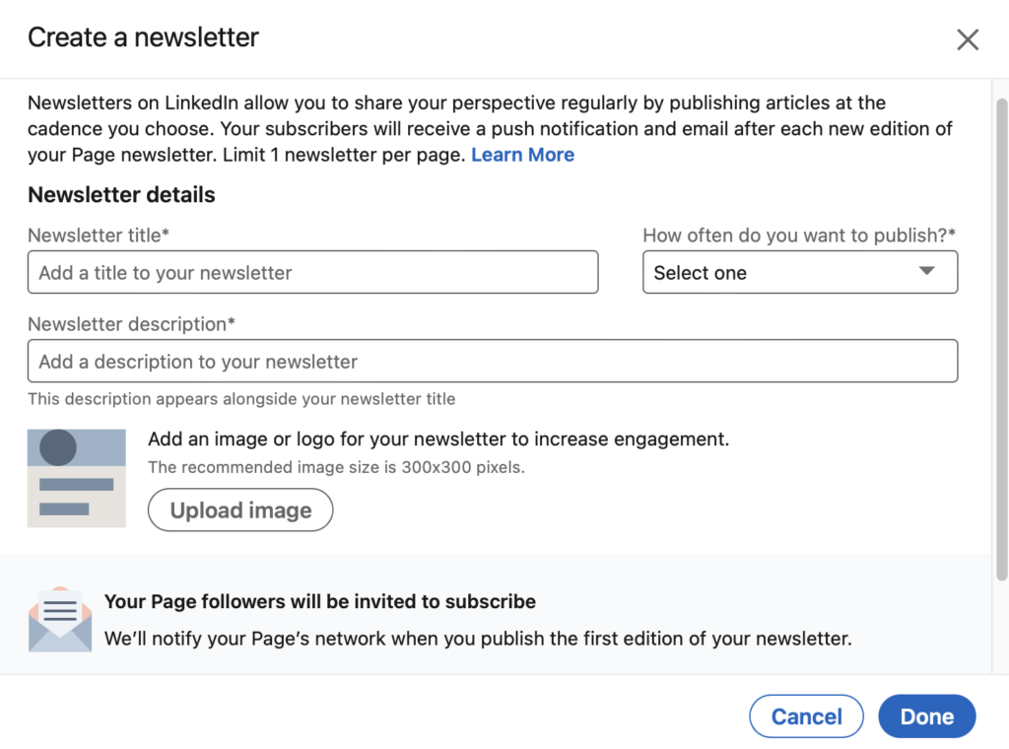Image resolution: width=1009 pixels, height=749 pixels.
Task: Click the dropdown arrow for publish frequency
Action: [x=926, y=272]
